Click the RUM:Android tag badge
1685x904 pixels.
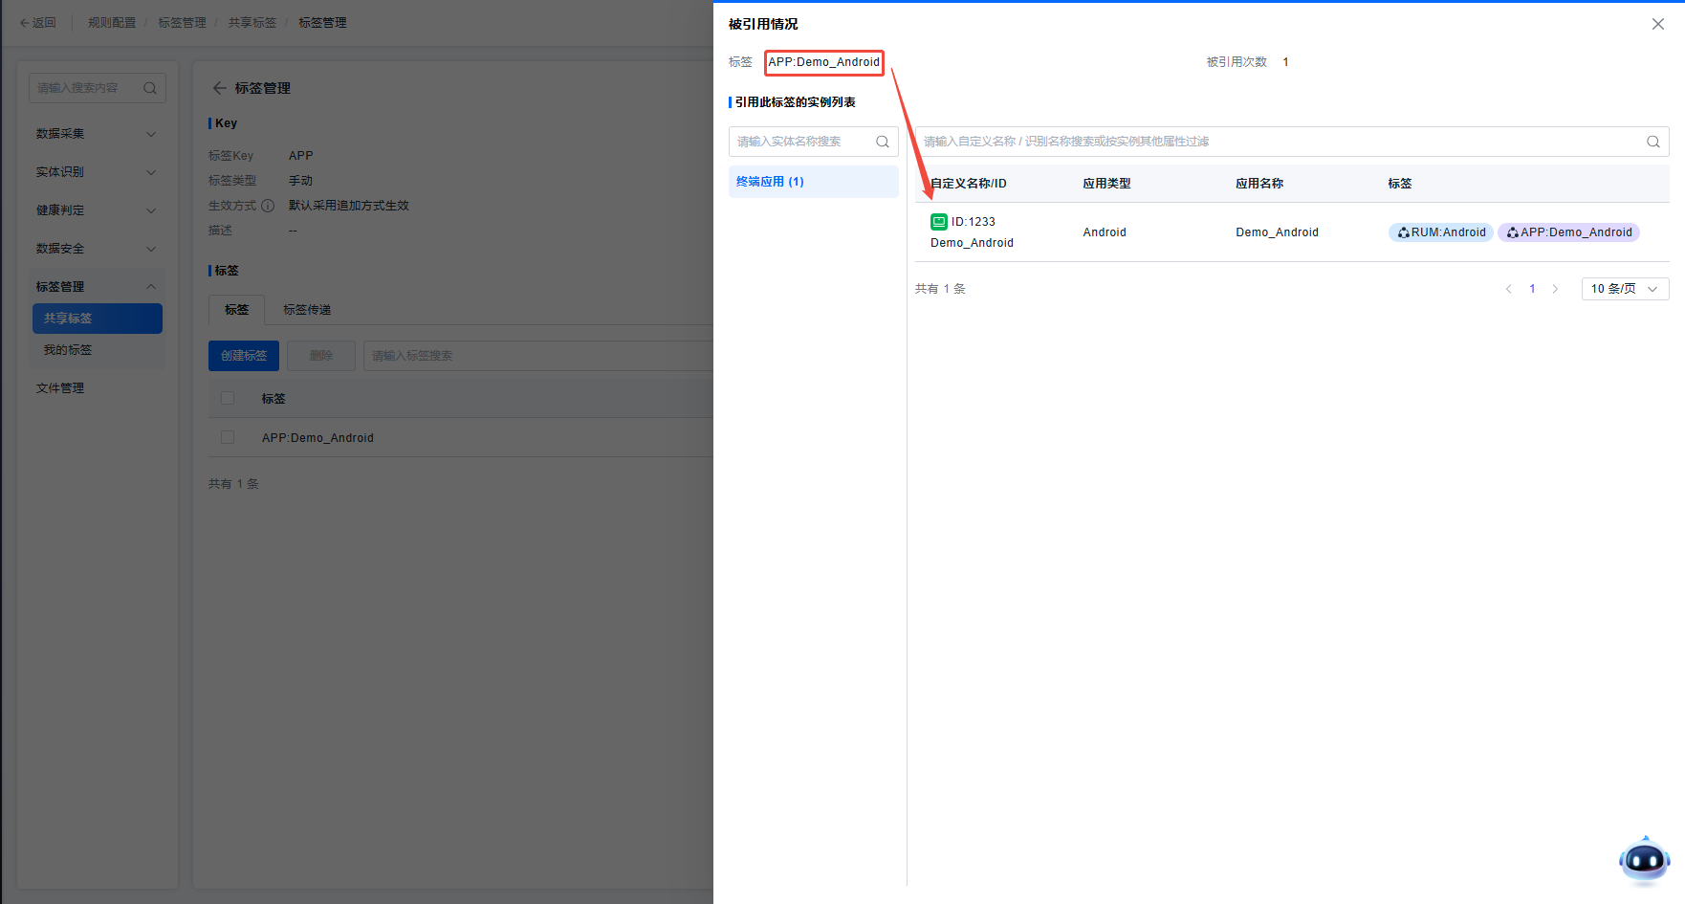1440,232
